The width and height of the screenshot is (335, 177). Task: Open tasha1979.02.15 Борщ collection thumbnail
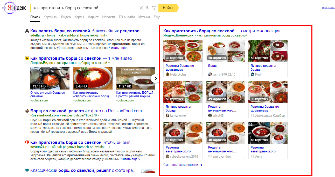click(x=225, y=51)
